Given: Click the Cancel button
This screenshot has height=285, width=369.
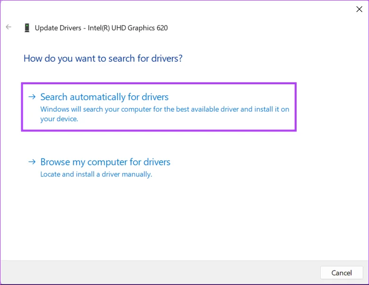Looking at the screenshot, I should click(342, 272).
